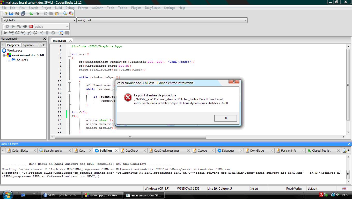Start the debugger with the red play arrow
This screenshot has height=199, width=352.
click(x=5, y=33)
